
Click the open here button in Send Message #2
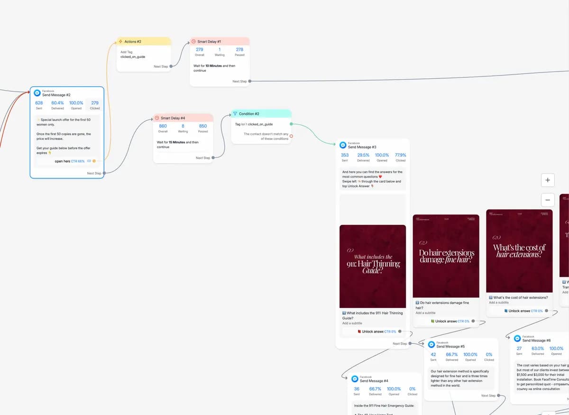click(66, 161)
